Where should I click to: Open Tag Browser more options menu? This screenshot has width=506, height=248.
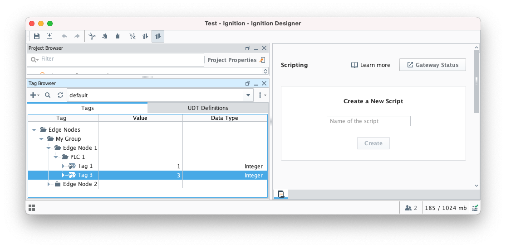coord(262,95)
